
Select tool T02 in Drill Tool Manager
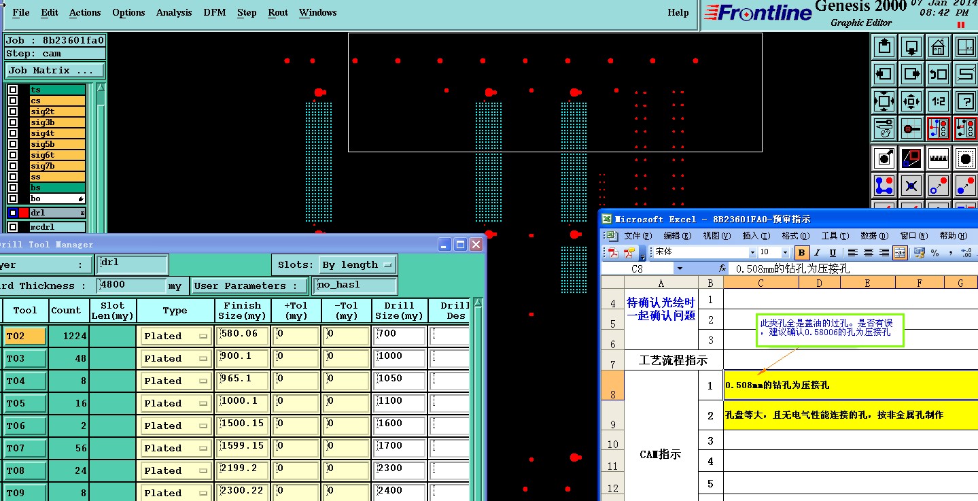click(25, 336)
